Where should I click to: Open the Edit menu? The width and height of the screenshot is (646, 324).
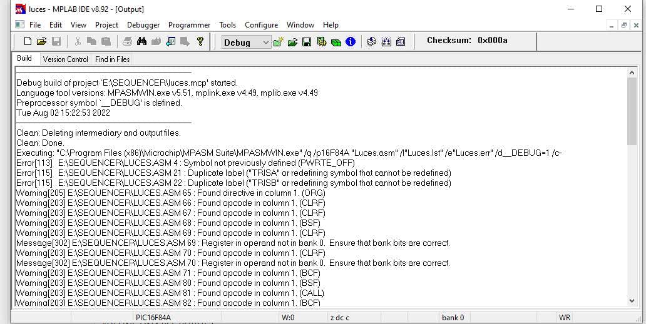point(56,24)
